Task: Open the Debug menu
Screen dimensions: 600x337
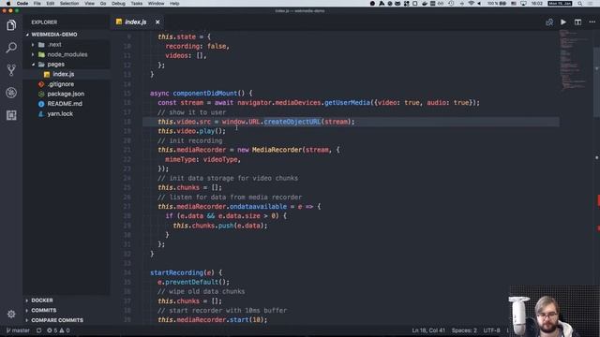Action: tap(118, 4)
